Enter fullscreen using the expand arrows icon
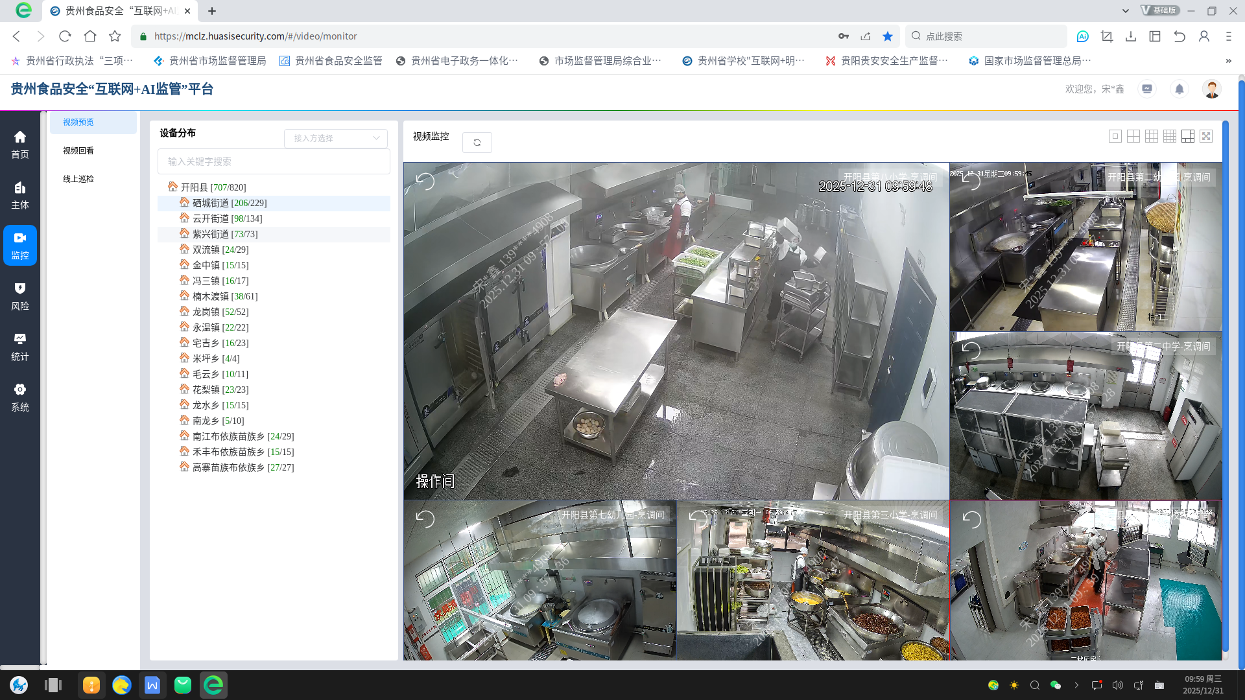Screen dimensions: 1245x700 tap(1205, 136)
